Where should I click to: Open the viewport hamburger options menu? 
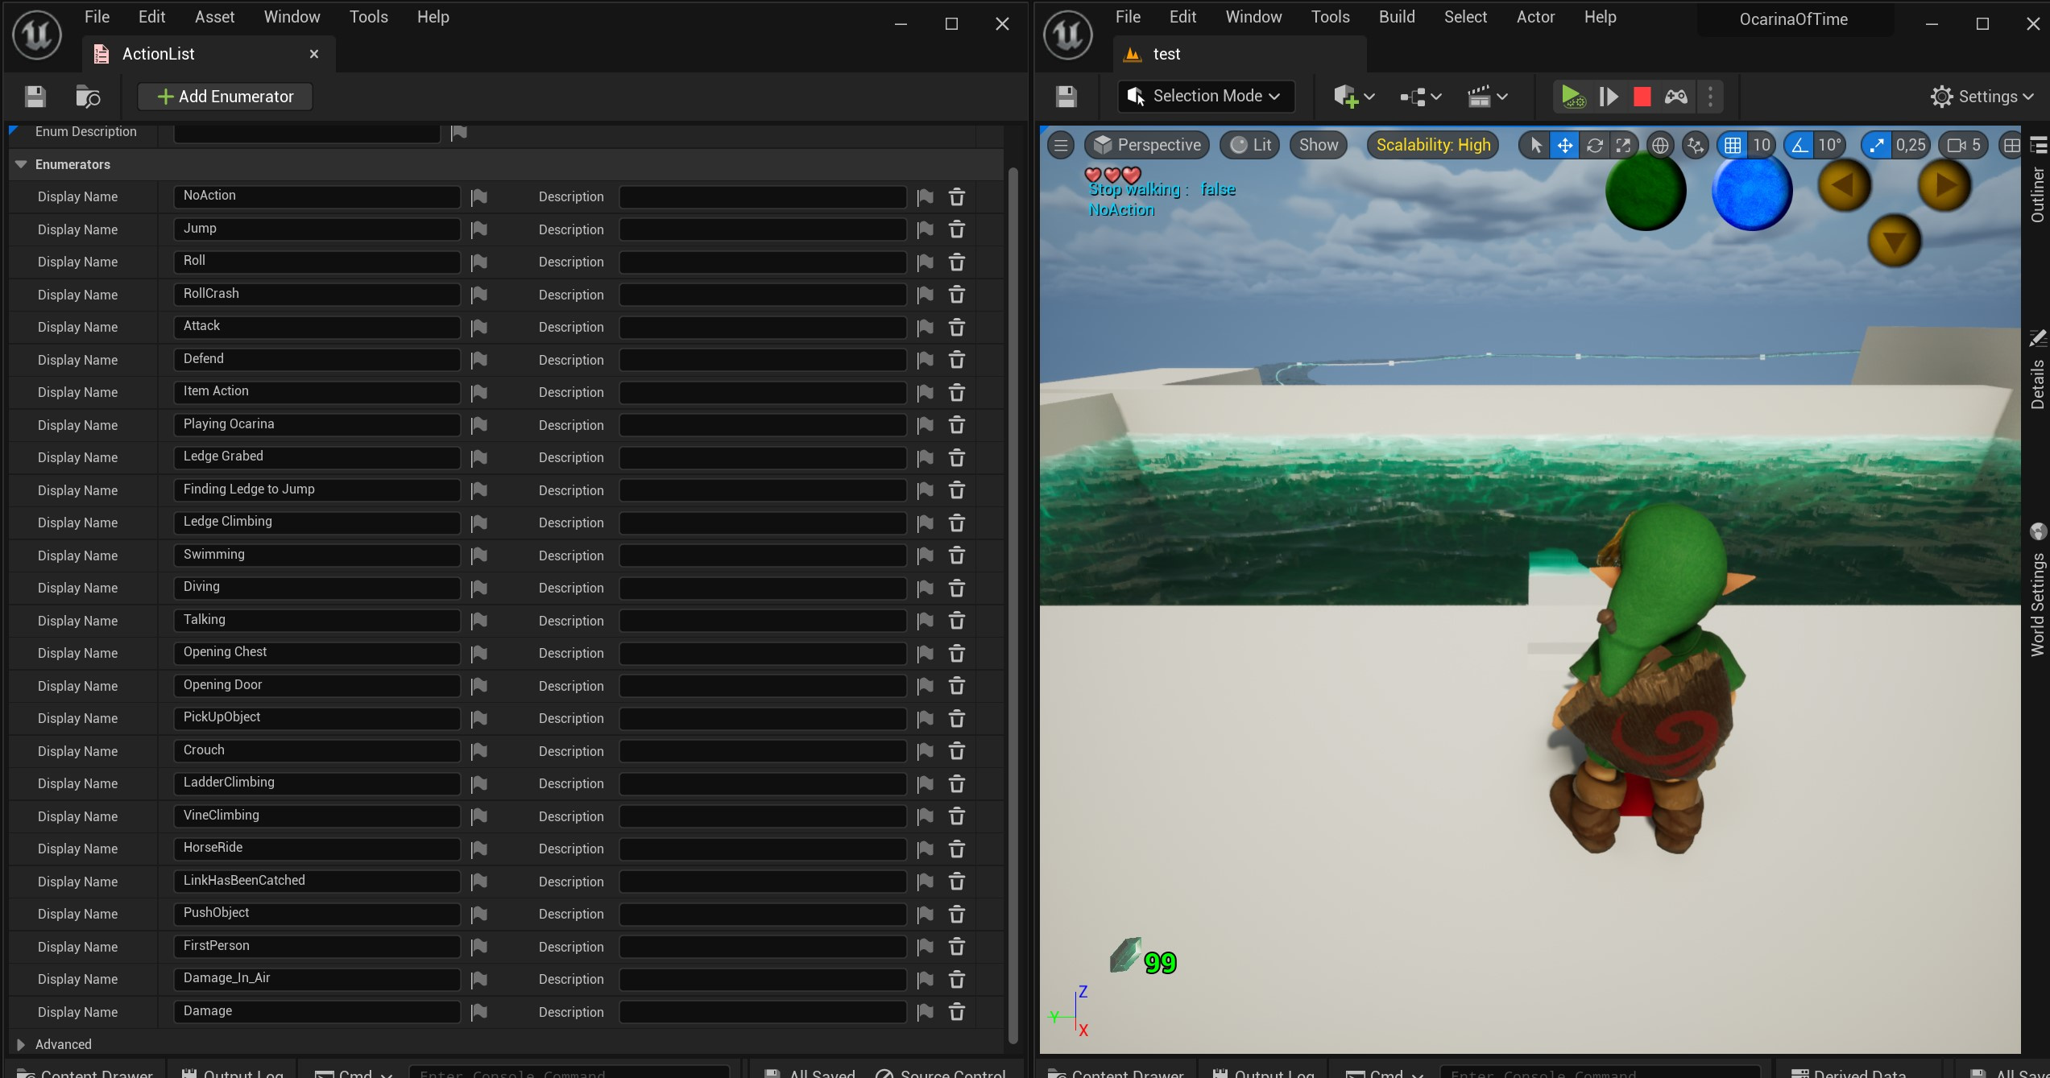tap(1061, 146)
